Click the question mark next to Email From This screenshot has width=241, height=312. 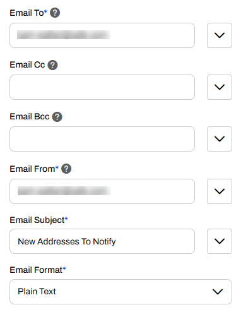coord(66,169)
